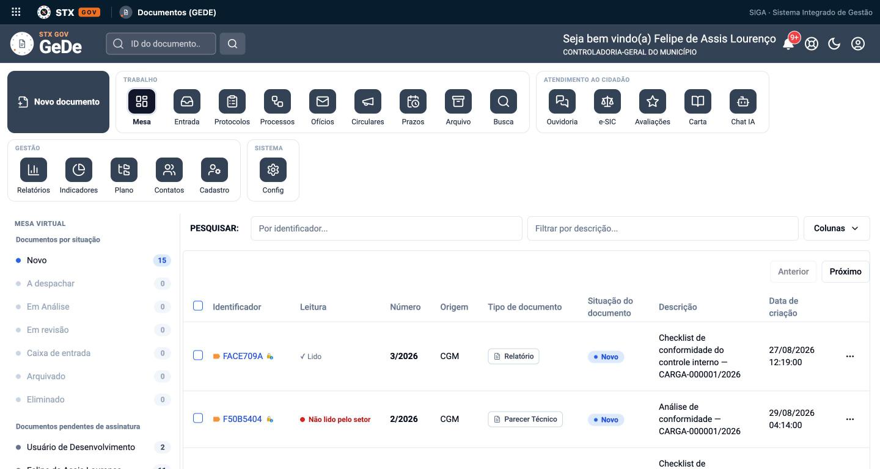Viewport: 880px width, 469px height.
Task: Open user profile account icon
Action: 858,43
